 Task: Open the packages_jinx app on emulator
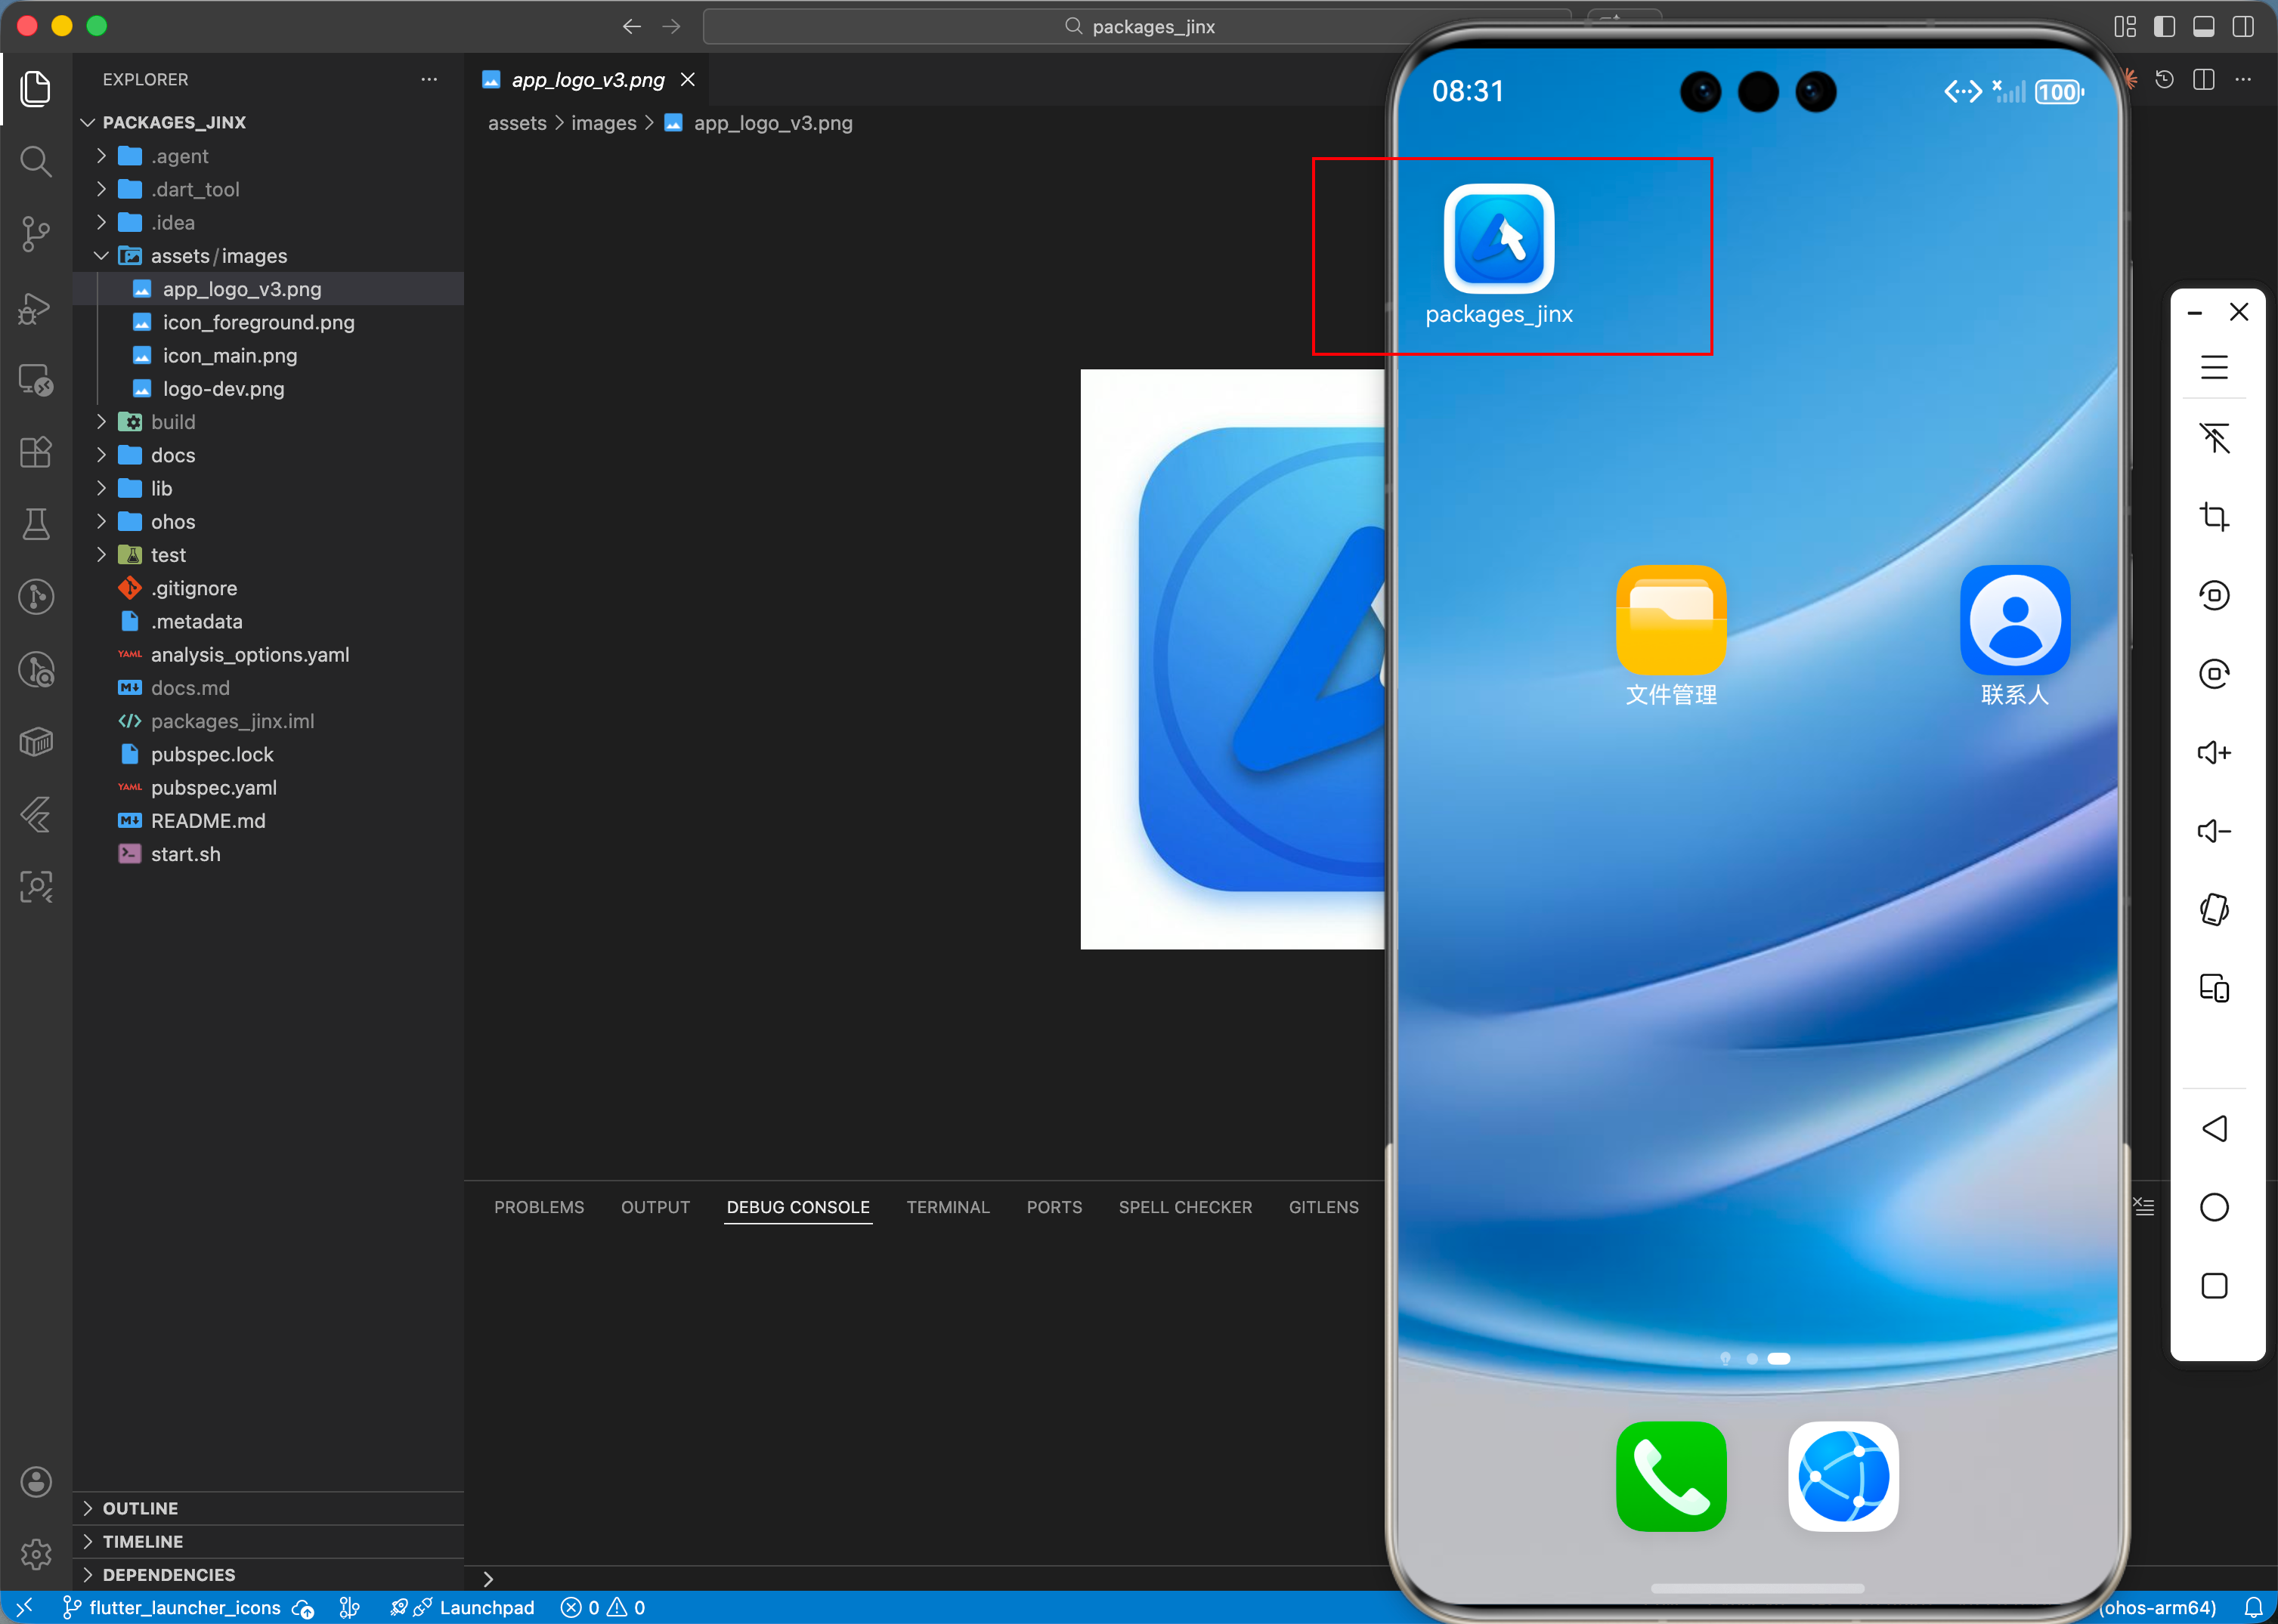pos(1498,239)
